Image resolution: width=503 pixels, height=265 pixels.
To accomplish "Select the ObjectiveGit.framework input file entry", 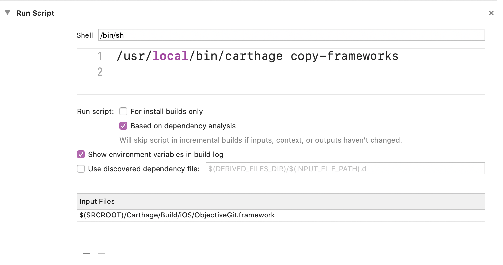I will pyautogui.click(x=177, y=215).
